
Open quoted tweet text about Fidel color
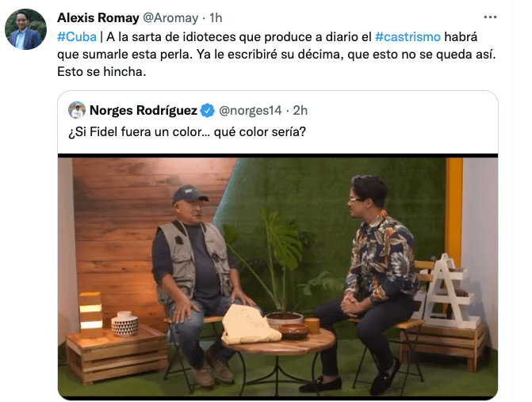click(187, 131)
